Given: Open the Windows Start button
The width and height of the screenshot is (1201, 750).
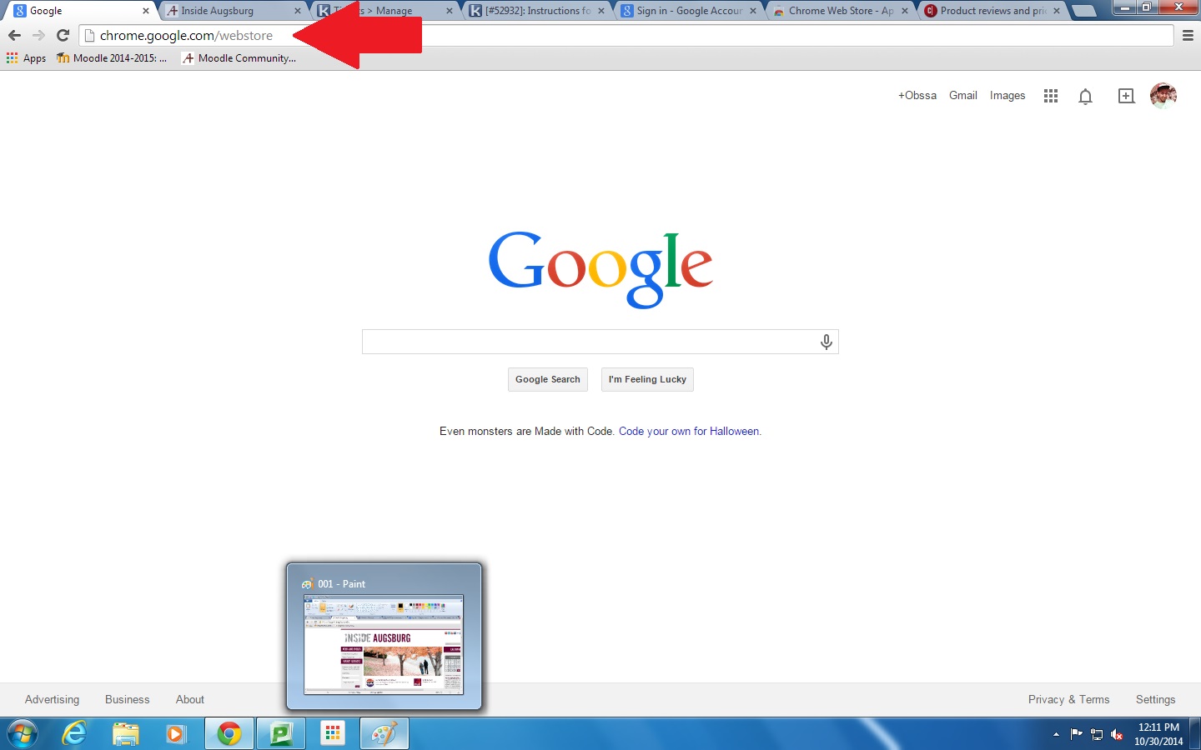Looking at the screenshot, I should (22, 734).
